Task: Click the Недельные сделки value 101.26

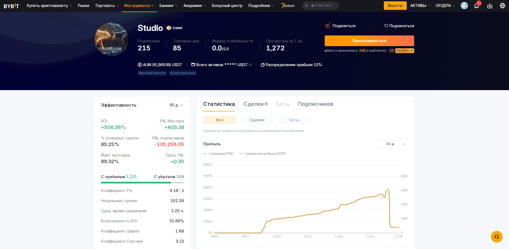Action: [x=177, y=201]
